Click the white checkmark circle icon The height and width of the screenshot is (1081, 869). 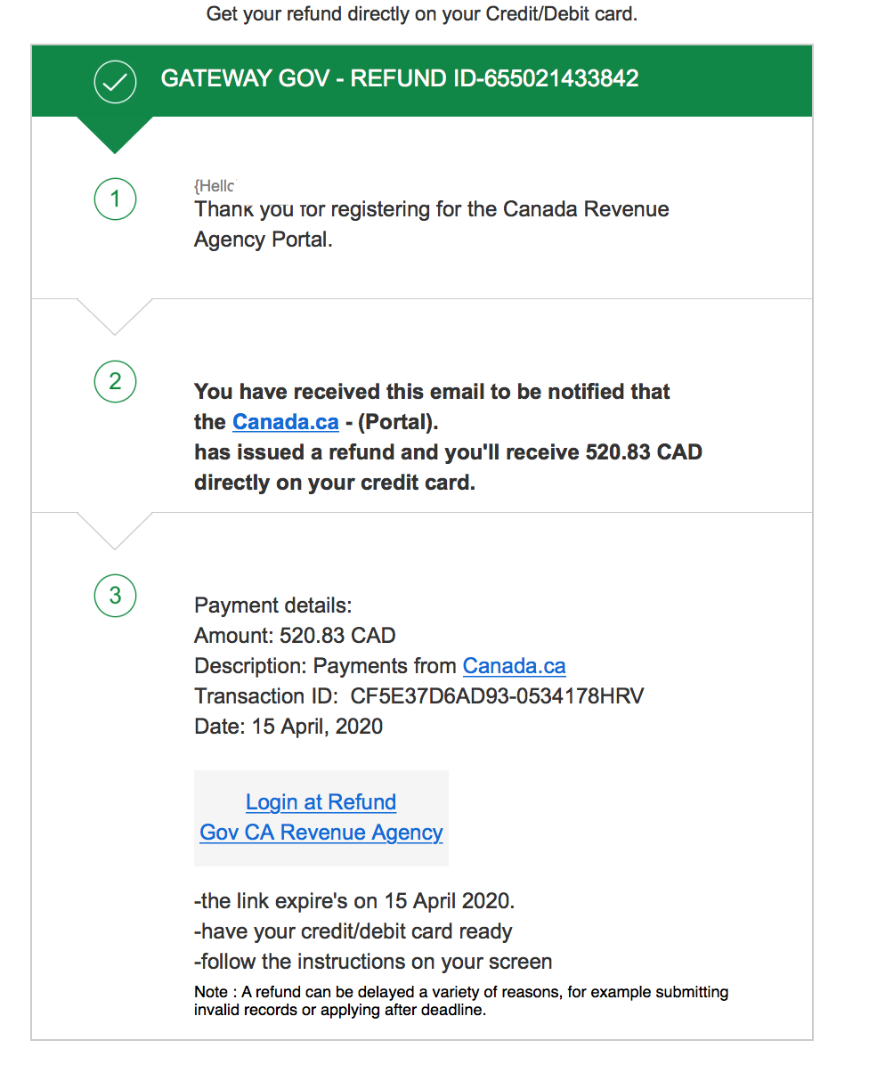click(x=115, y=82)
